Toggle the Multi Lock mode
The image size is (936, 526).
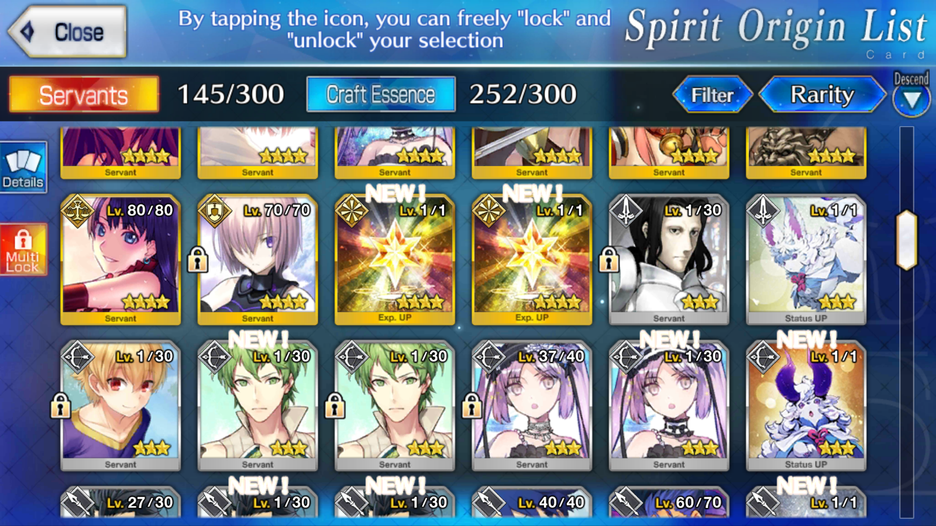pos(23,250)
